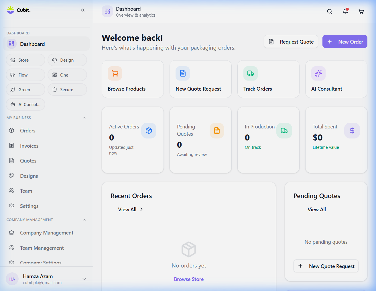Viewport: 376px width, 291px height.
Task: Click the Flow pill button
Action: [25, 75]
